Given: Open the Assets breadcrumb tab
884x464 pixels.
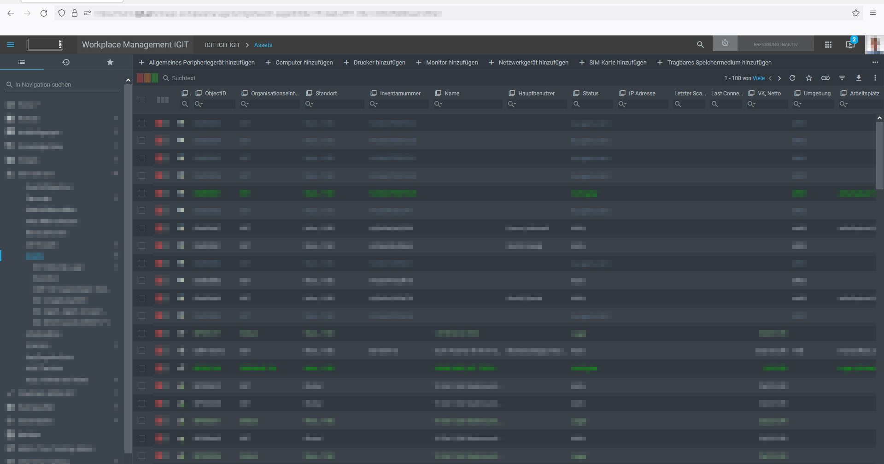Looking at the screenshot, I should coord(263,45).
